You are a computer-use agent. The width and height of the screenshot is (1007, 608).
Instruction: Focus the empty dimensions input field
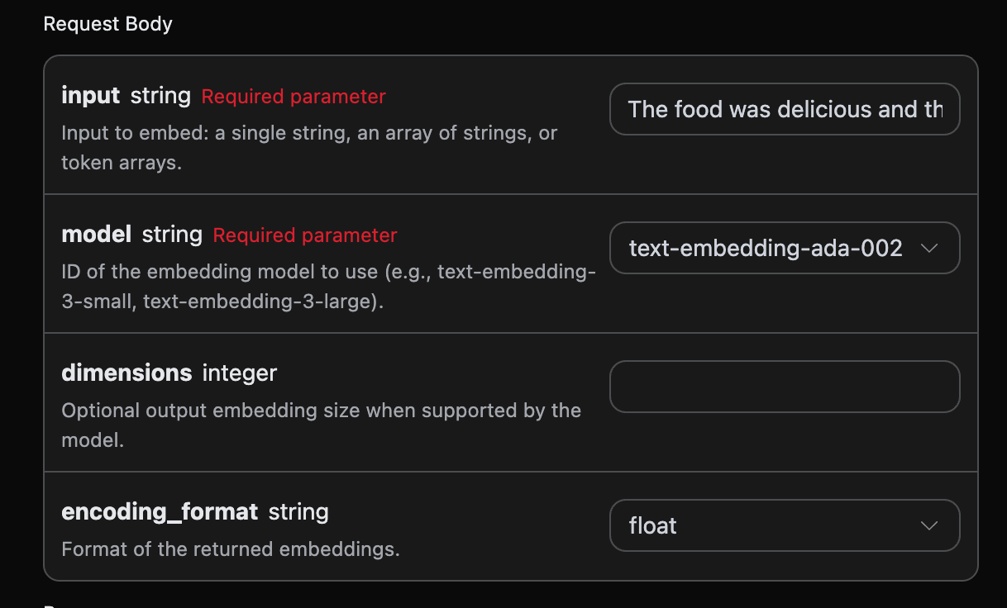pos(784,387)
